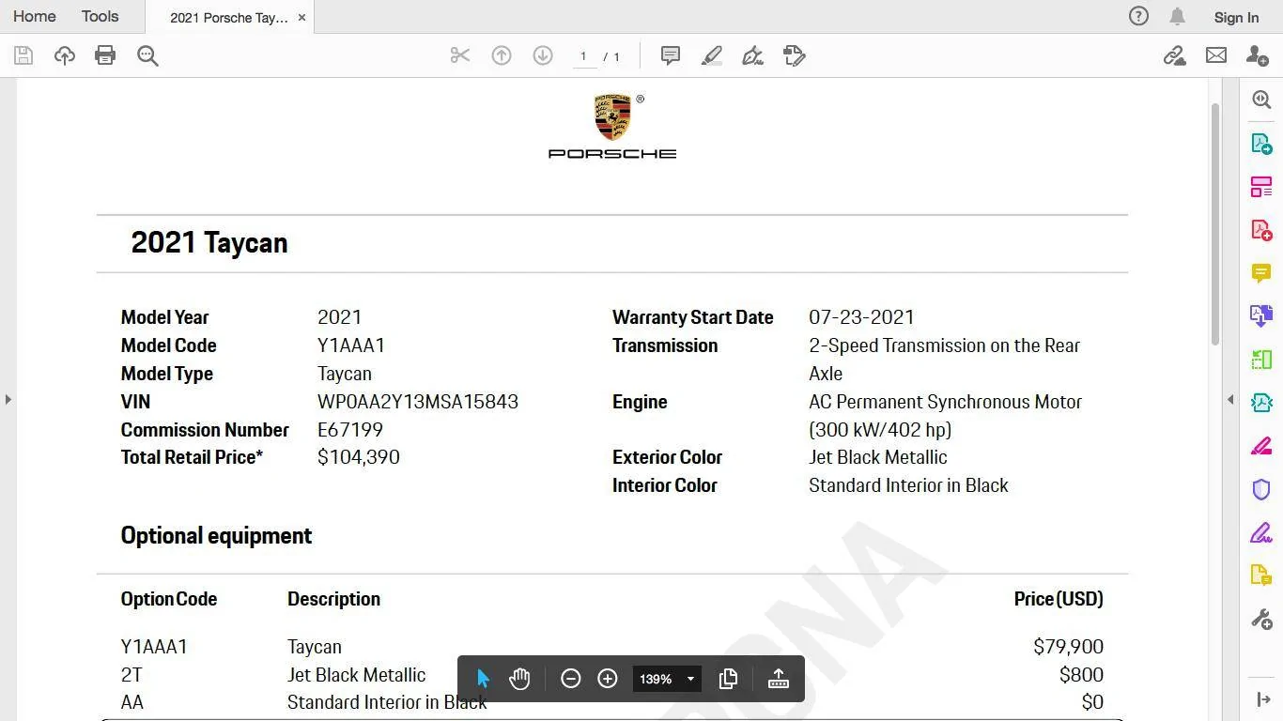Go to next page arrow
The width and height of the screenshot is (1283, 721).
coord(543,55)
